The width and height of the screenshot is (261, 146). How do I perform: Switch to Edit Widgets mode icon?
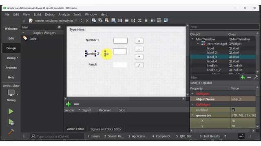94,20
